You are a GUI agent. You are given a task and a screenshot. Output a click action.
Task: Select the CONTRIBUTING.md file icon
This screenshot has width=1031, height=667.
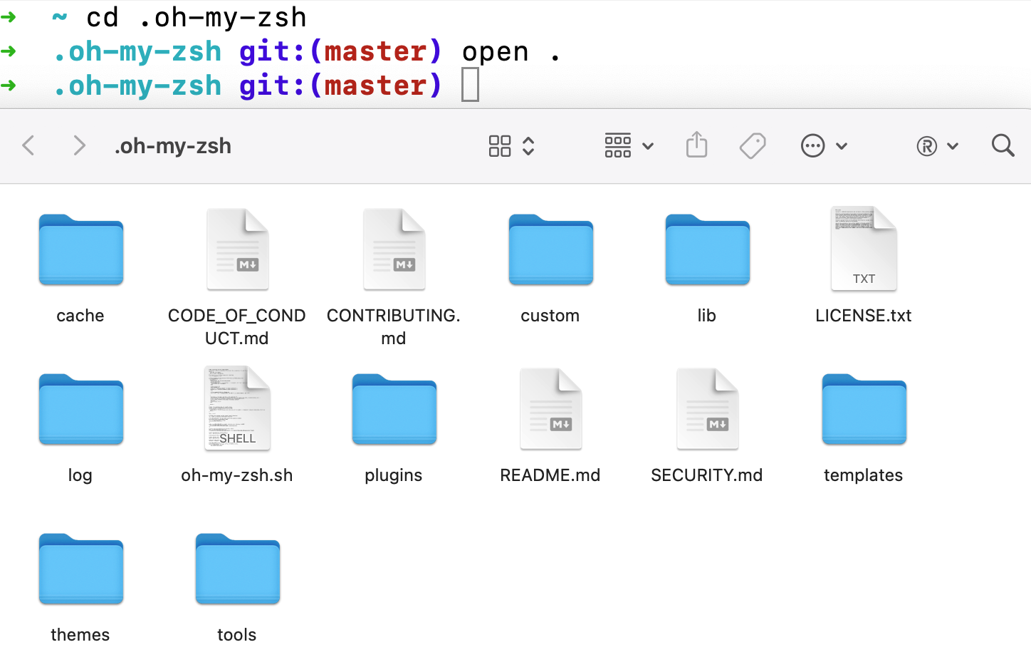(x=394, y=249)
